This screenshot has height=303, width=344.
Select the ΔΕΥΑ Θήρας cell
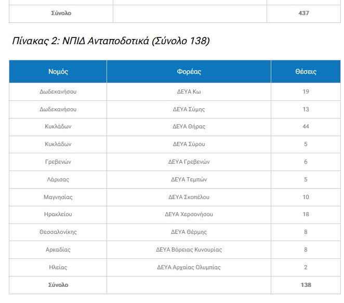(189, 126)
